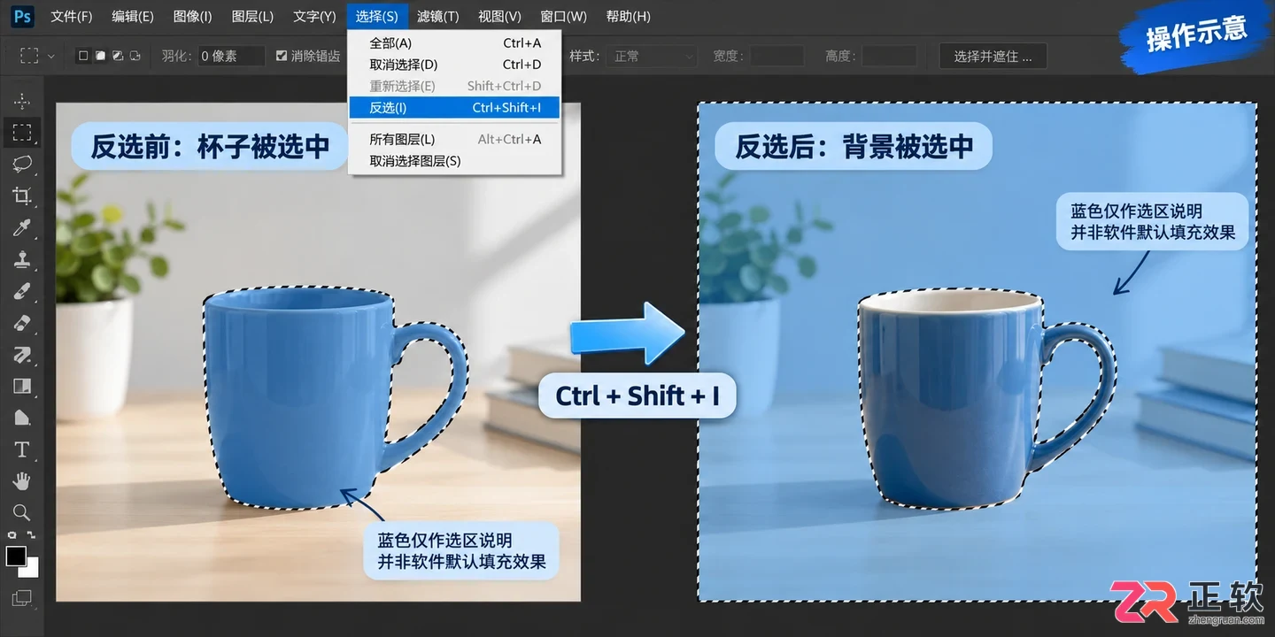Toggle the 消除锯齿 anti-alias checkbox
1275x637 pixels.
282,56
